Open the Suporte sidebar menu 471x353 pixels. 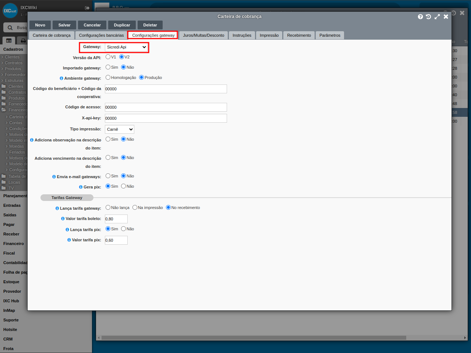[x=11, y=320]
